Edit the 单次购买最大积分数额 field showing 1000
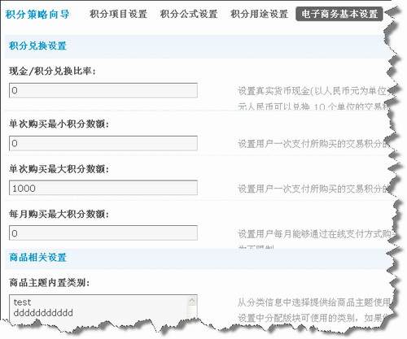407x339 pixels. 103,188
